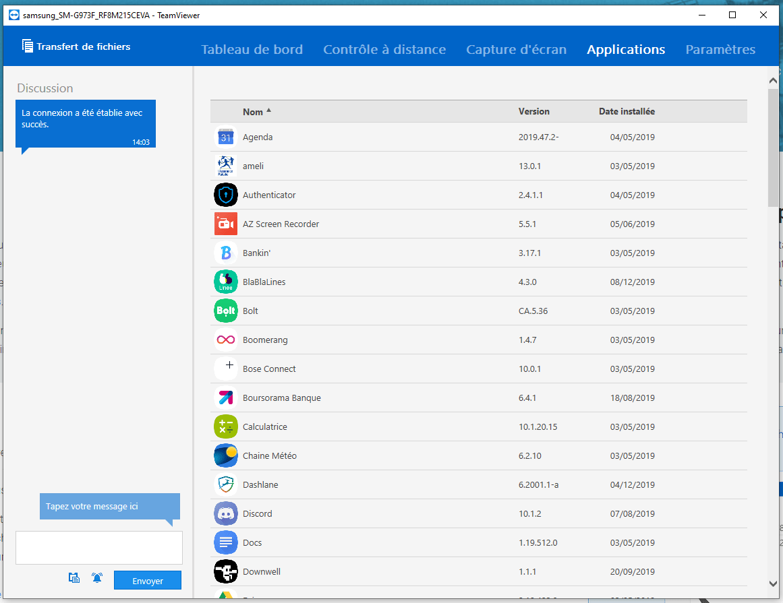The width and height of the screenshot is (783, 603).
Task: Open the Capture d'écran tab
Action: 517,49
